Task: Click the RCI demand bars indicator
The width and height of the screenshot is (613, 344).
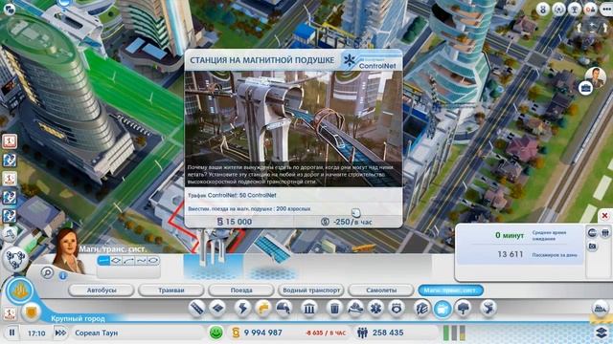Action: point(454,333)
